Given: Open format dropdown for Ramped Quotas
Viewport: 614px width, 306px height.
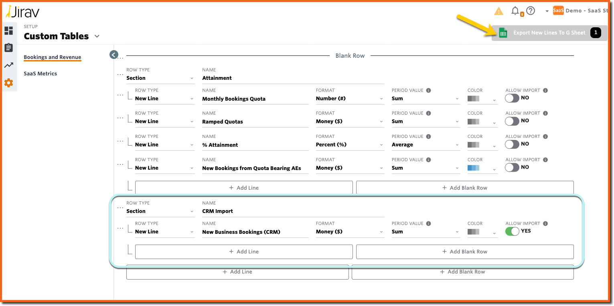Looking at the screenshot, I should point(350,122).
